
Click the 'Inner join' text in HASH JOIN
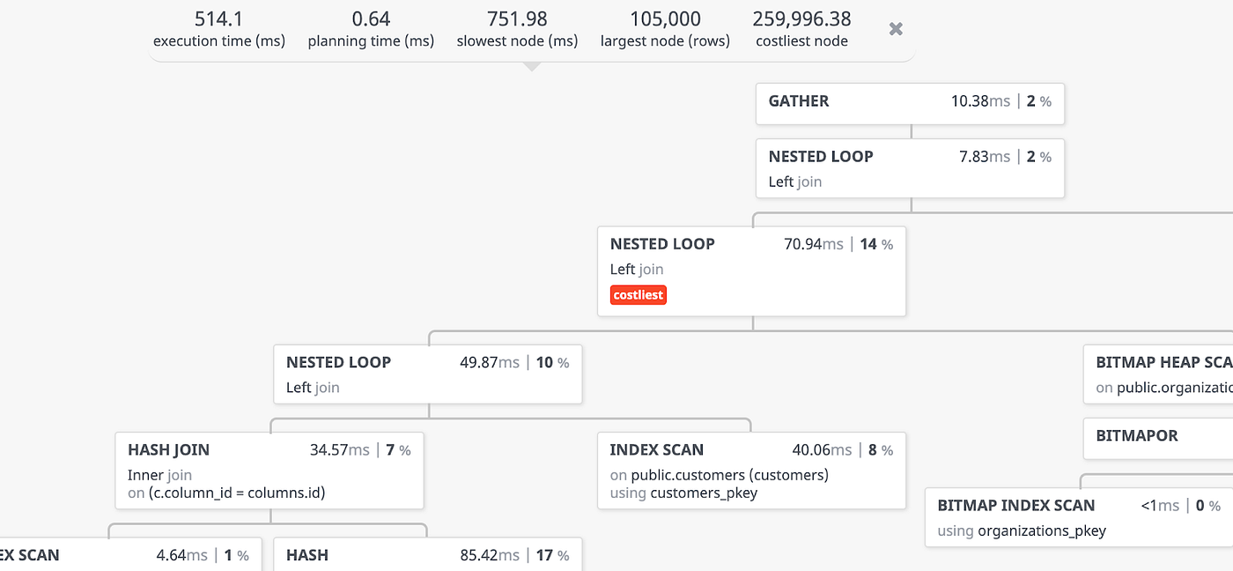click(x=159, y=475)
